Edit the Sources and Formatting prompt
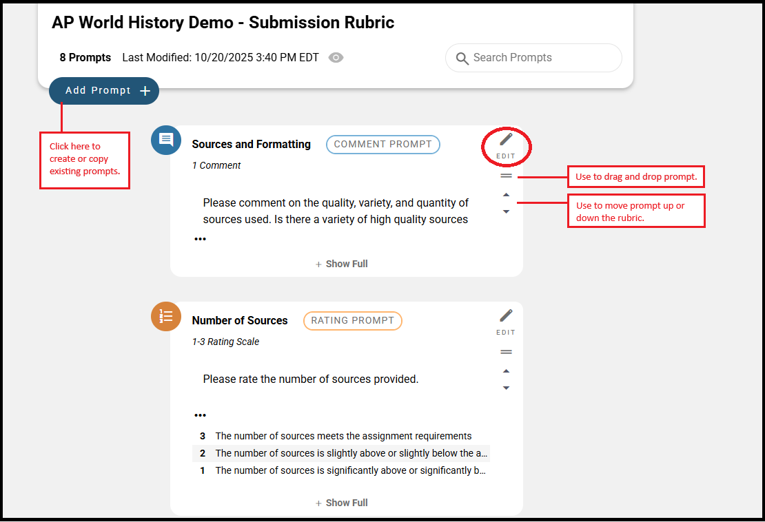The height and width of the screenshot is (522, 765). (x=506, y=146)
